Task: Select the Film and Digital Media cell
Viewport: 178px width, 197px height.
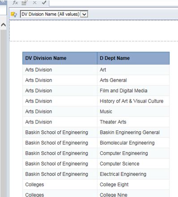Action: pyautogui.click(x=133, y=91)
